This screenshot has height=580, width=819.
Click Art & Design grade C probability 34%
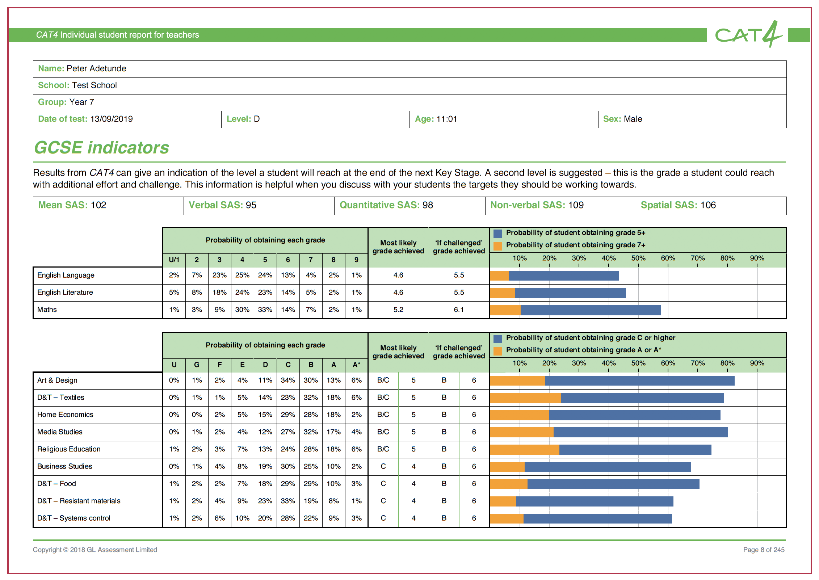(x=288, y=381)
